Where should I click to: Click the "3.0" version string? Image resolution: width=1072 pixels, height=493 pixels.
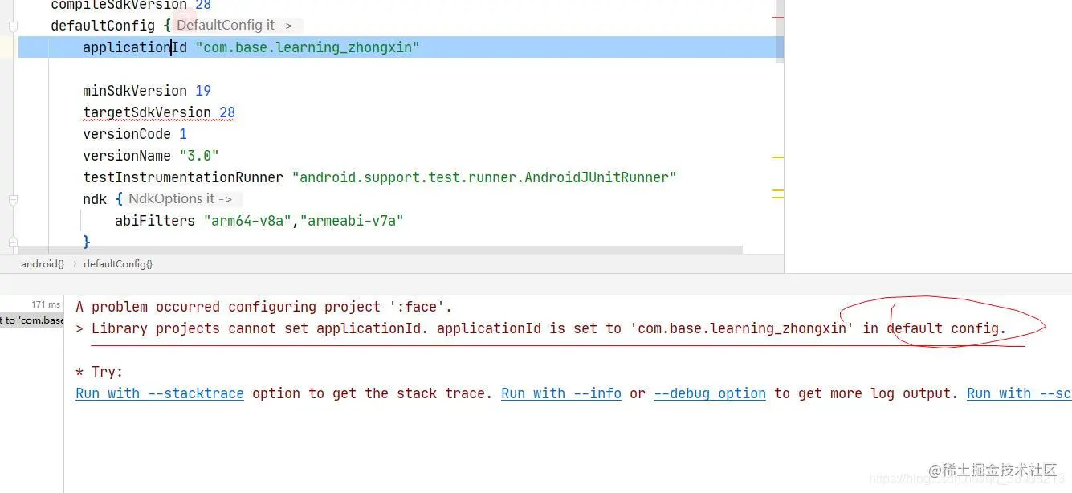pyautogui.click(x=199, y=156)
